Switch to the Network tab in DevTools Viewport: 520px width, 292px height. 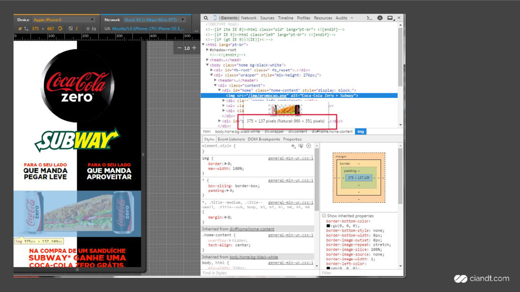pyautogui.click(x=249, y=18)
